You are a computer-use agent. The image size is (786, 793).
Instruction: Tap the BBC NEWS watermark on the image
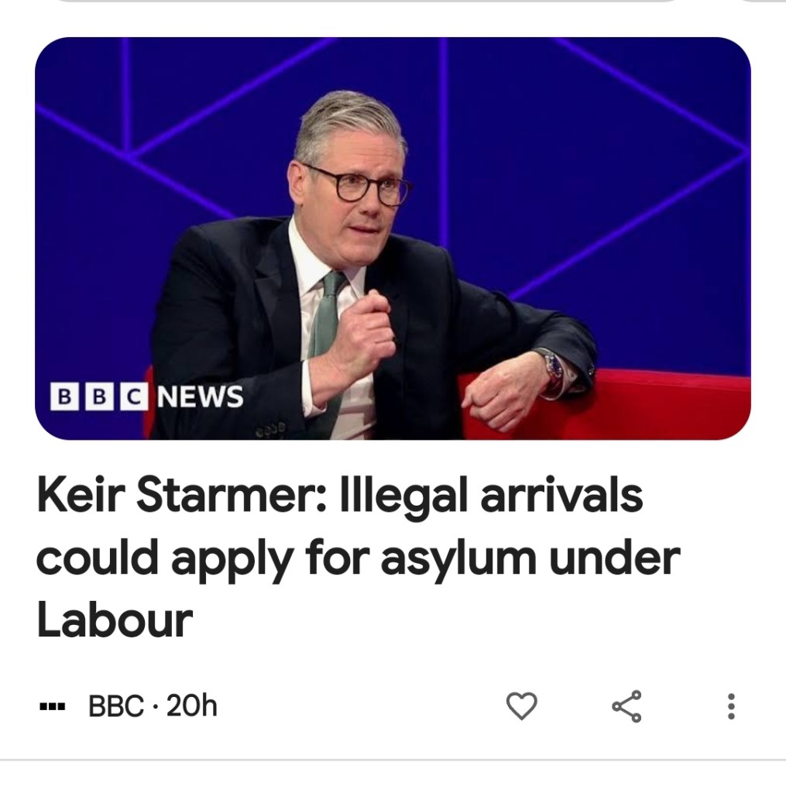tap(146, 396)
